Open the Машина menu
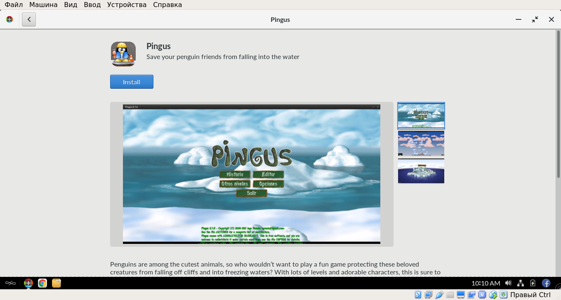Screen dimensions: 561x300 tap(43, 5)
